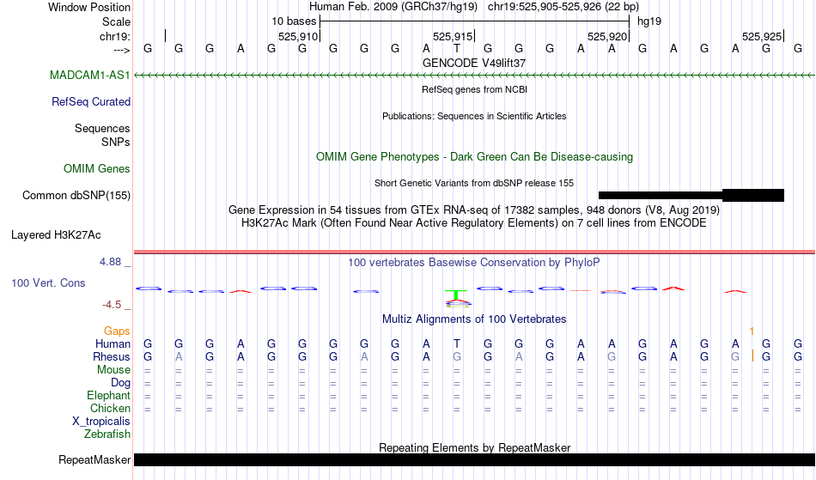Select the OMIM Genes track label
816x480 pixels.
pos(97,168)
